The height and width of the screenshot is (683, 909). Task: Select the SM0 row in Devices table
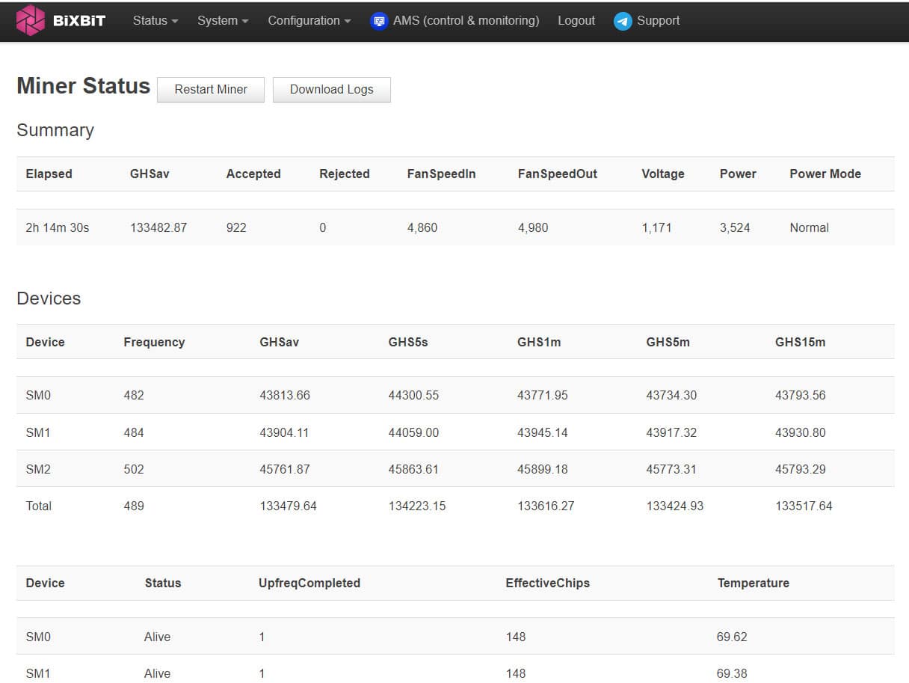pos(38,395)
